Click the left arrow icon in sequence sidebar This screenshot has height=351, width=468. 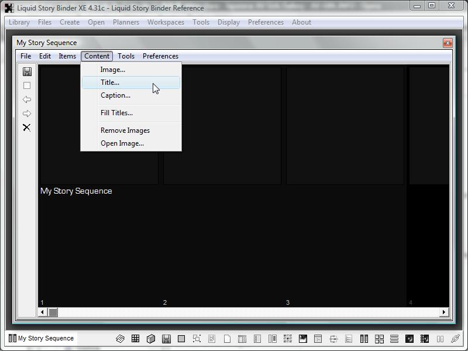tap(27, 99)
